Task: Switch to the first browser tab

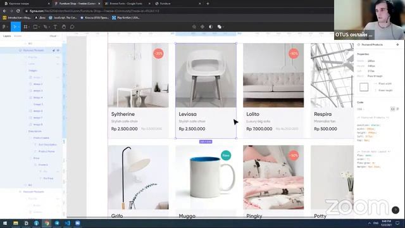Action: click(x=27, y=4)
